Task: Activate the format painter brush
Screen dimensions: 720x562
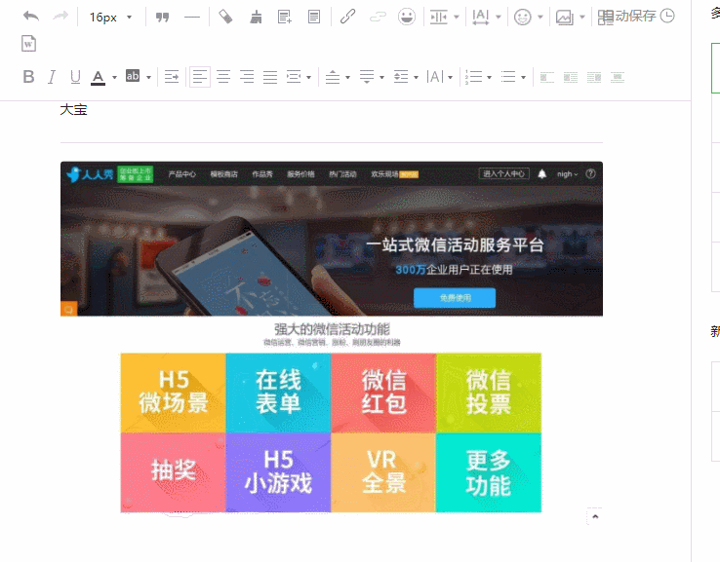Action: coord(256,17)
